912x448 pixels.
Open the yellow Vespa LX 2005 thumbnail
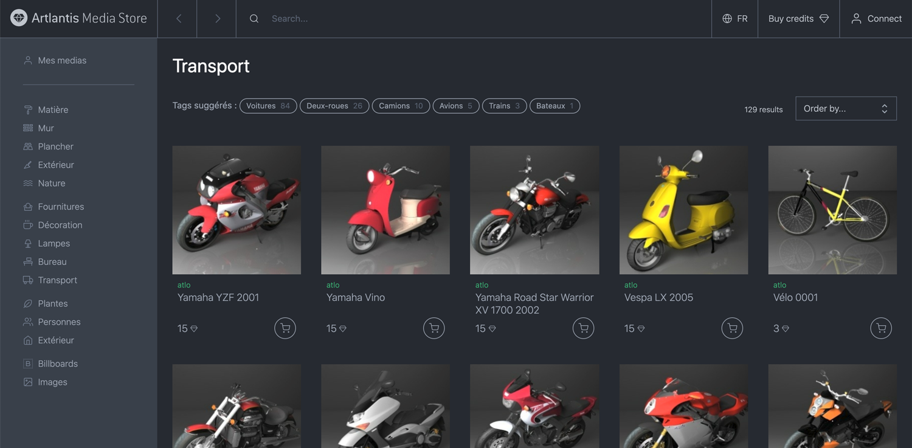(x=683, y=210)
